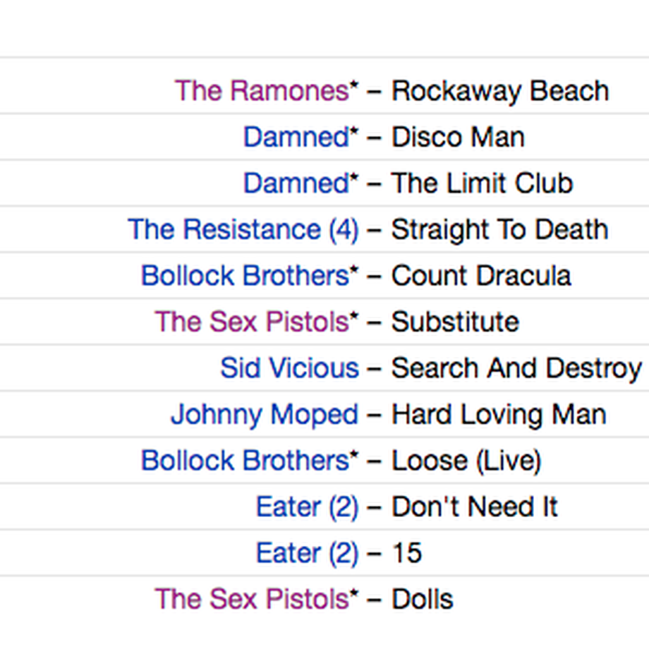Select the Hard Loving Man track title
Screen dimensions: 649x649
coord(499,415)
